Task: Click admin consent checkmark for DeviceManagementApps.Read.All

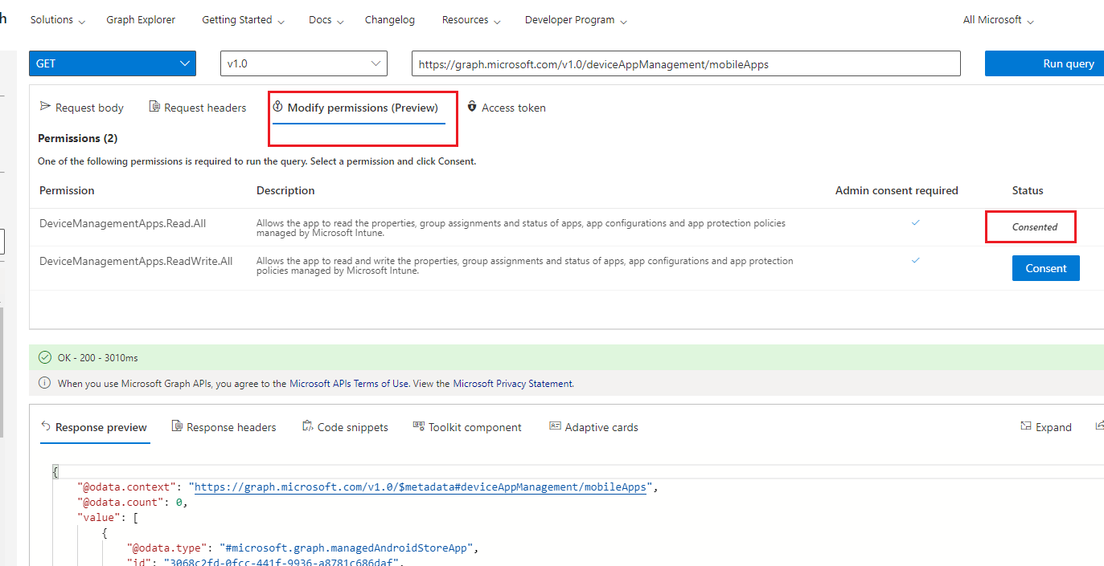Action: [x=916, y=222]
